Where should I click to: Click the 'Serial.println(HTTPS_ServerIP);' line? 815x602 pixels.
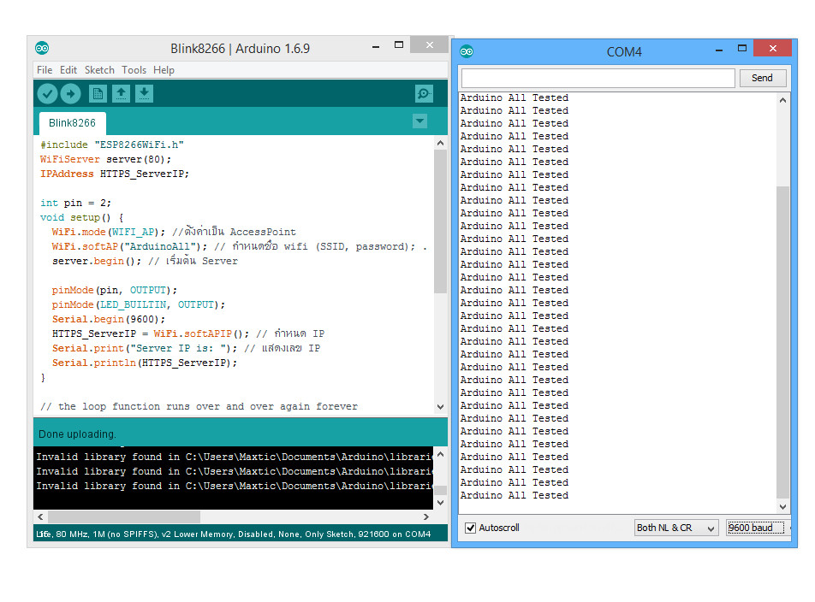145,363
